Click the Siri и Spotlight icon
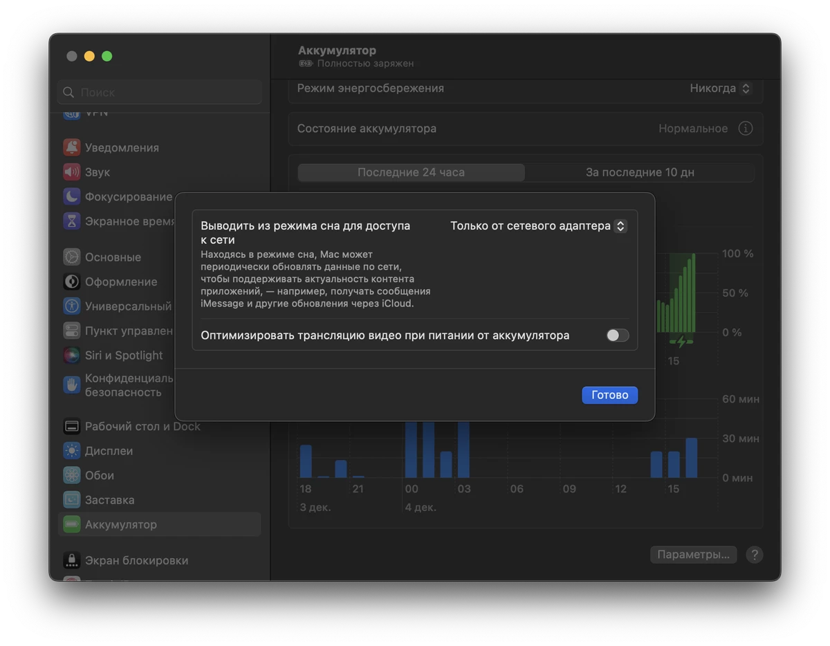The width and height of the screenshot is (830, 646). (x=72, y=355)
